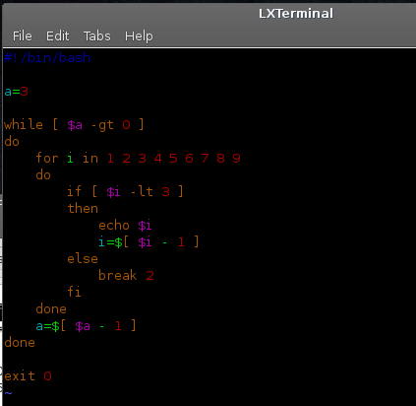Click the 'break 2' line

pos(126,275)
